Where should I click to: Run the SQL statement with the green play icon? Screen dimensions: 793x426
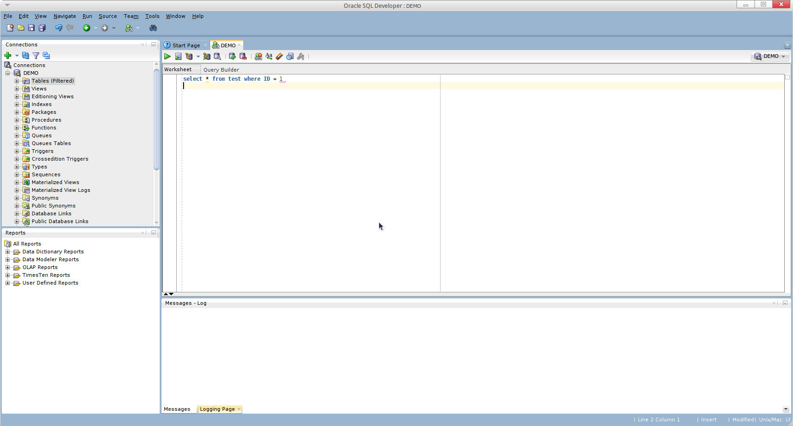click(168, 56)
